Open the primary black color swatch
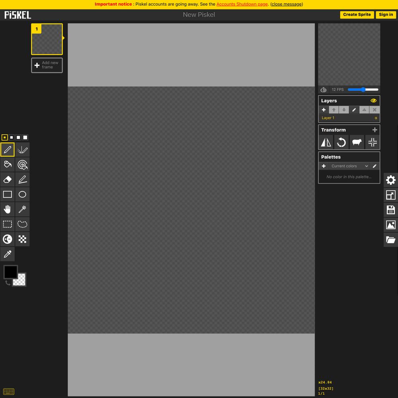 (10, 272)
